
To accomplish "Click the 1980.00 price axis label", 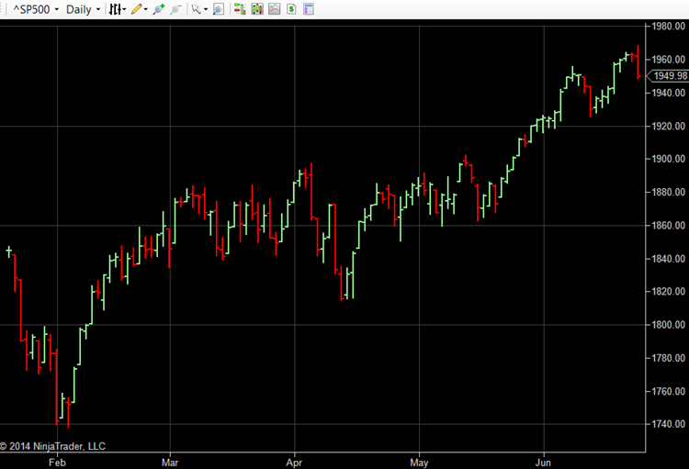I will (668, 27).
